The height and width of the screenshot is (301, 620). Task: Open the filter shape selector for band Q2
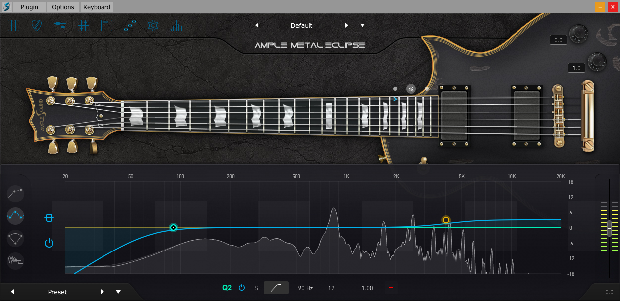click(x=276, y=288)
